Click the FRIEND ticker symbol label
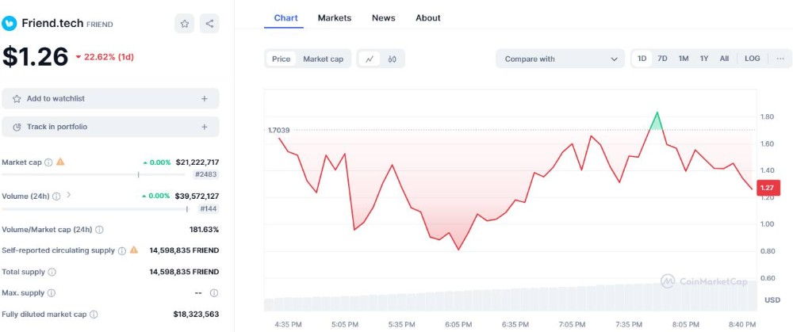Image resolution: width=793 pixels, height=332 pixels. 100,25
